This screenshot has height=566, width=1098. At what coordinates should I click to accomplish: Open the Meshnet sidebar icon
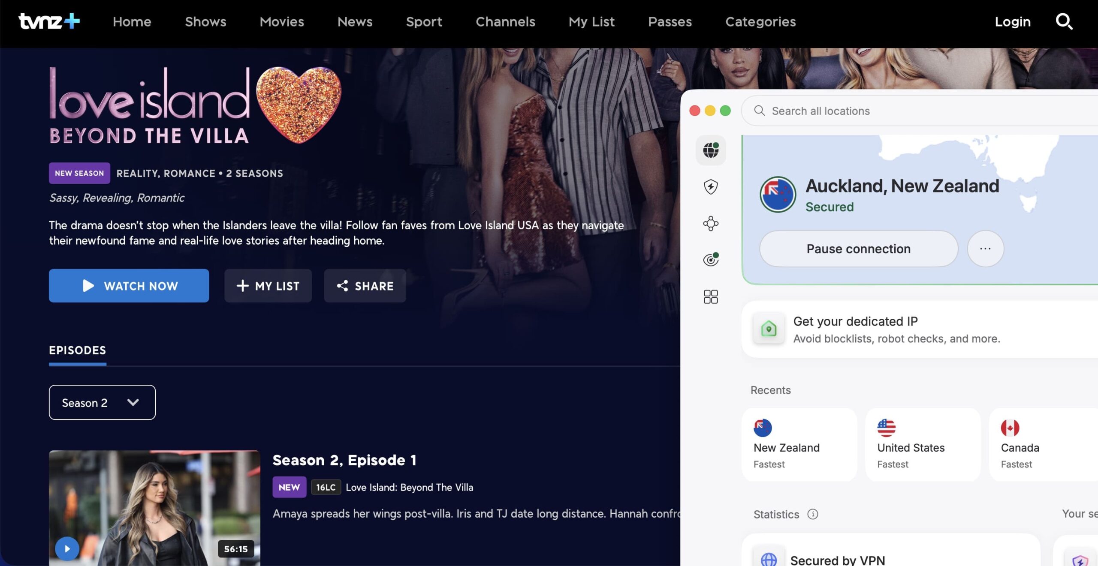(711, 223)
